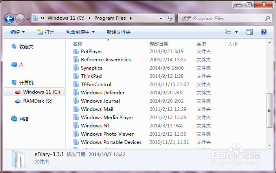Image resolution: width=276 pixels, height=173 pixels.
Task: Select Windows 11 (C:) drive in sidebar
Action: click(34, 92)
